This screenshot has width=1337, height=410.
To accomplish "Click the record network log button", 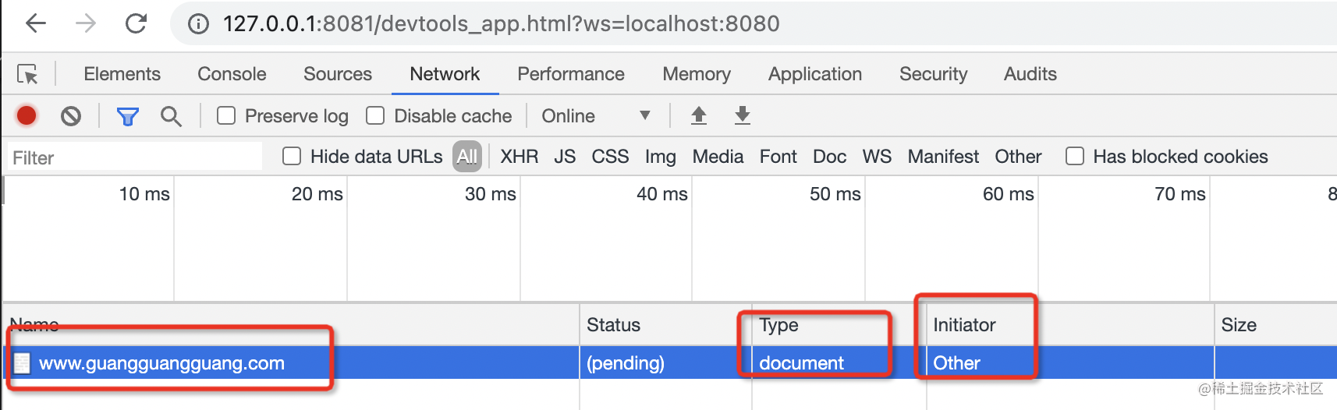I will [x=27, y=116].
